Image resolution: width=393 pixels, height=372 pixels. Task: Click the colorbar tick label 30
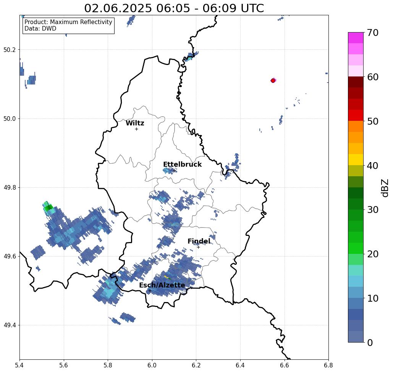(373, 210)
